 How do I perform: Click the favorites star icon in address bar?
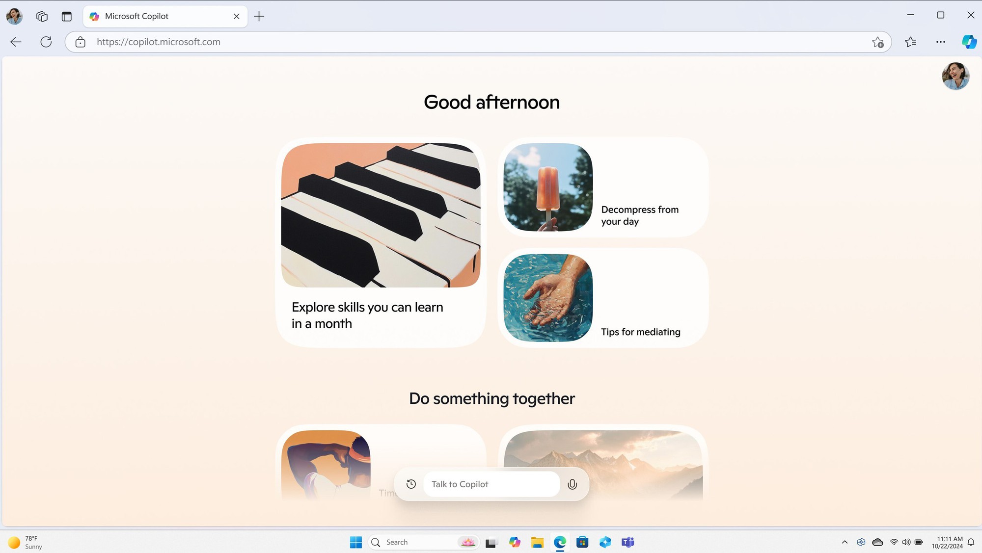click(x=877, y=42)
